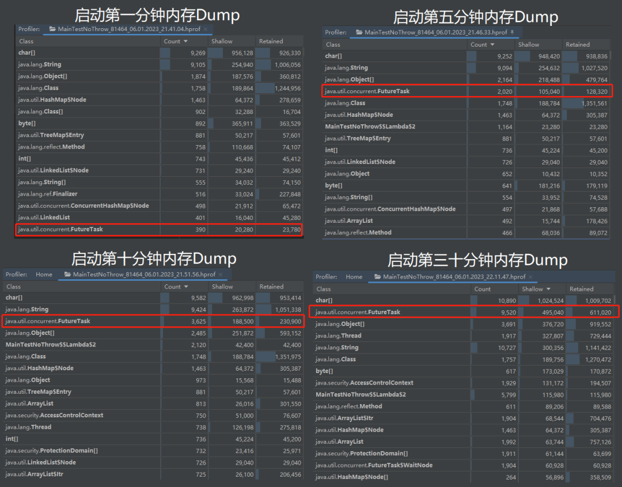Open the MainTestNoThrow_81464_06.01.2023_21.51.56.hprof tab
This screenshot has height=487, width=622.
144,275
